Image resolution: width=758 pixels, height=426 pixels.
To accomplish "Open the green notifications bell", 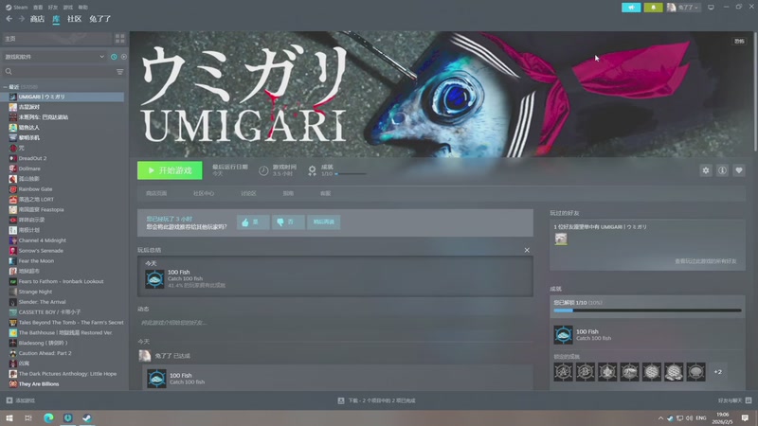I will tap(653, 8).
